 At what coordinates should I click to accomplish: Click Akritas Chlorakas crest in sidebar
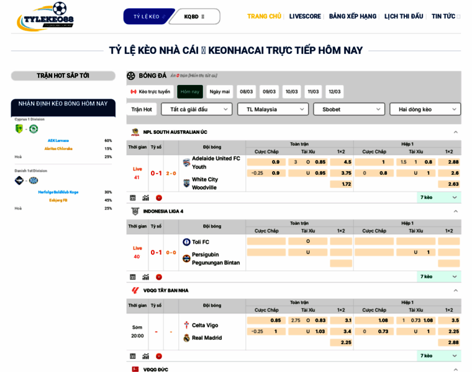pos(34,129)
